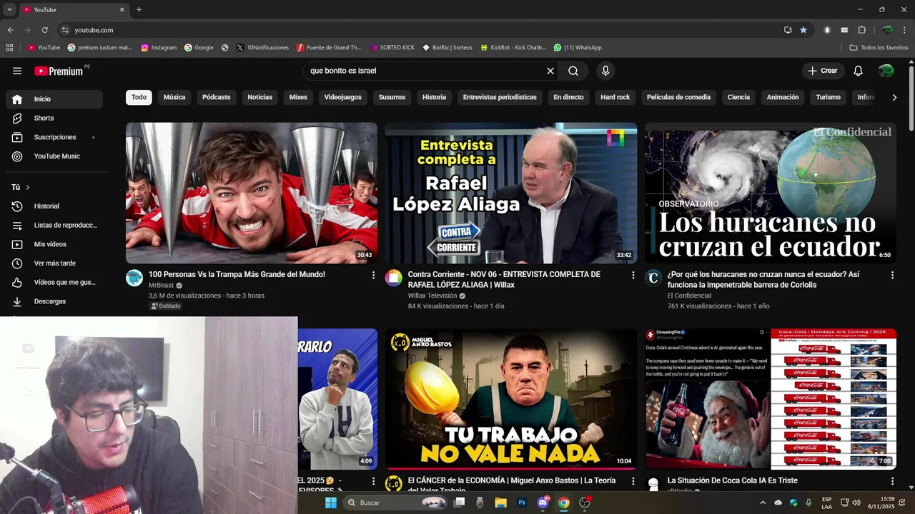Go to Suscripciones in the sidebar
Screen dimensions: 915x514
[54, 137]
